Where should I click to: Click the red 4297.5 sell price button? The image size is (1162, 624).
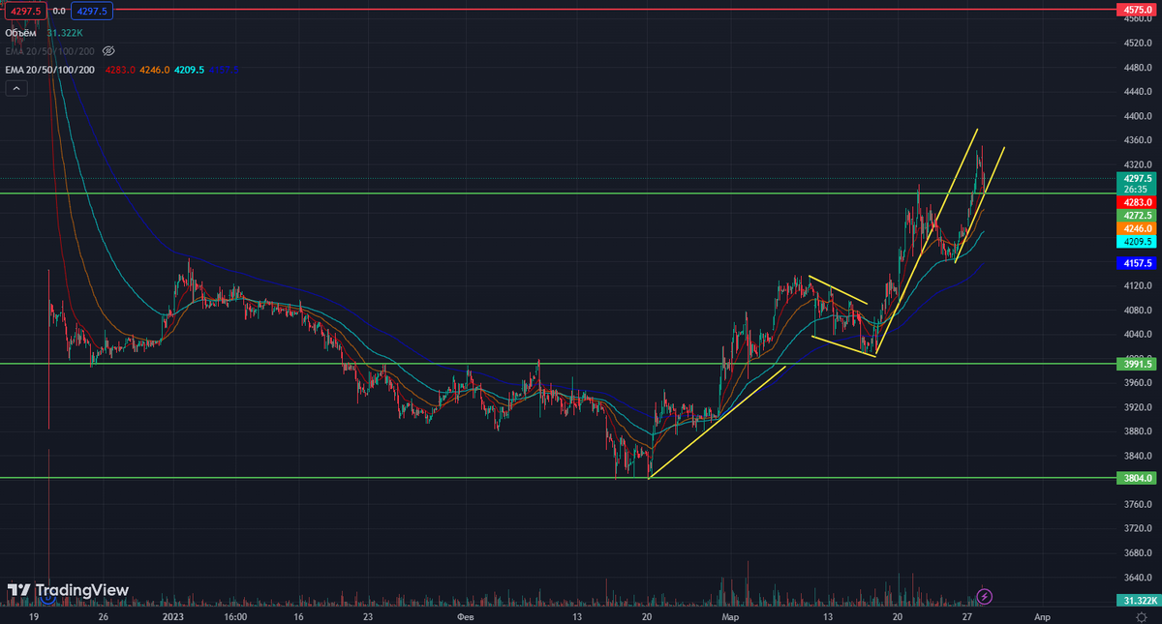[23, 11]
